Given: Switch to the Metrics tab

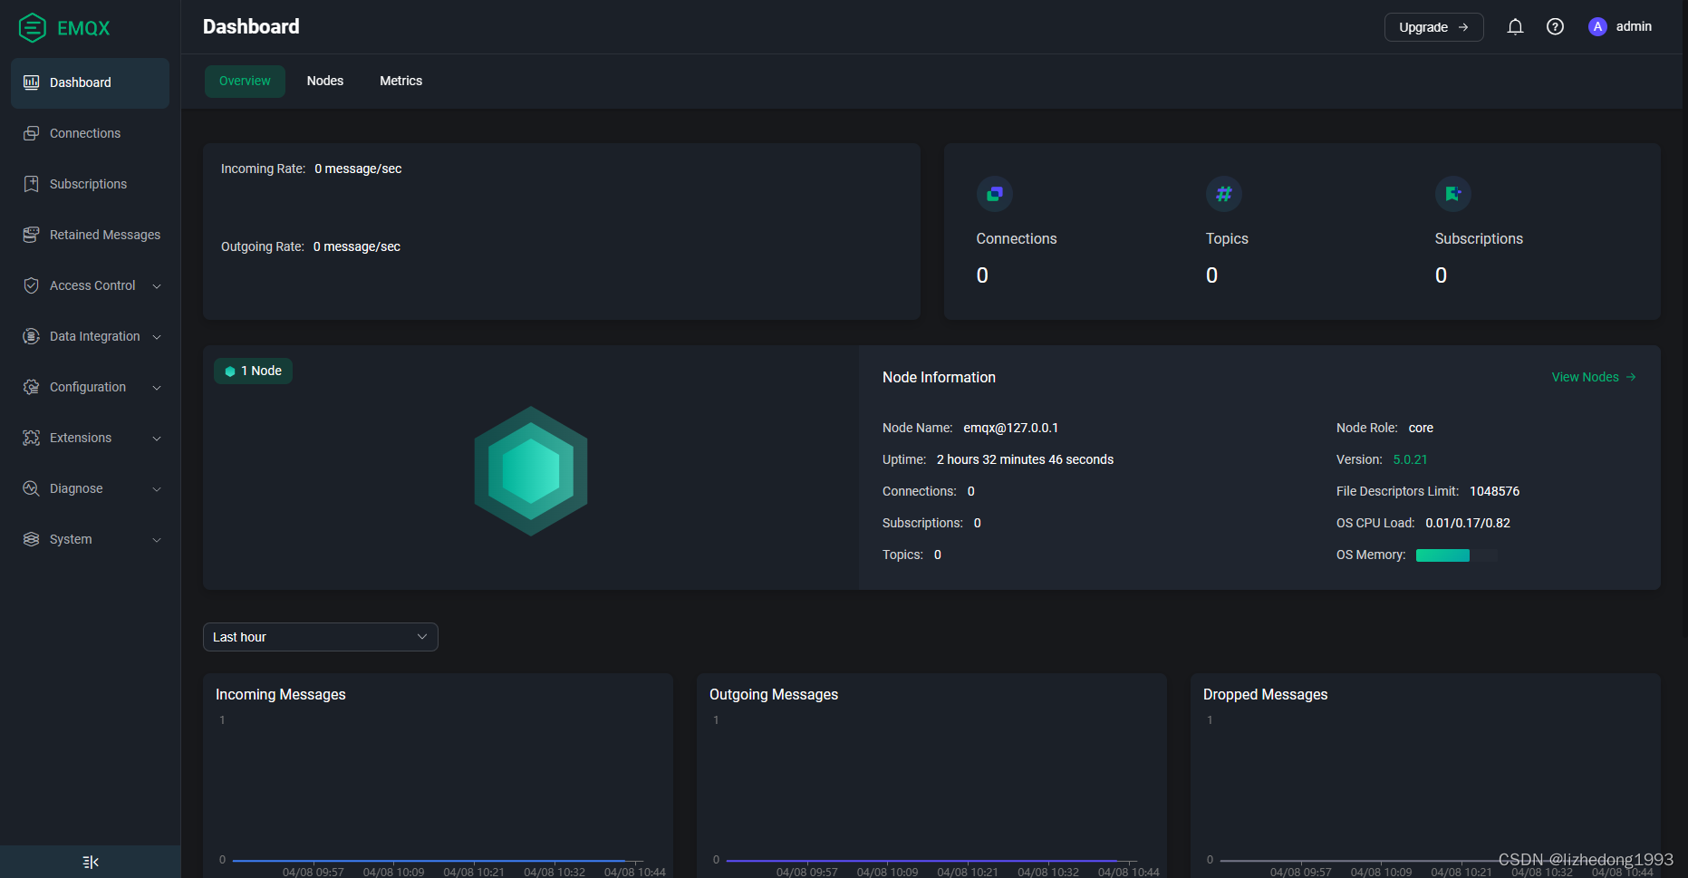Looking at the screenshot, I should 401,81.
